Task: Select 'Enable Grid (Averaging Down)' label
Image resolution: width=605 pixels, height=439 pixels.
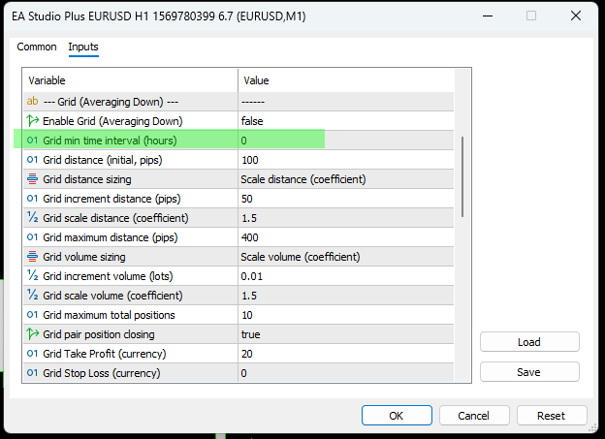Action: 112,121
